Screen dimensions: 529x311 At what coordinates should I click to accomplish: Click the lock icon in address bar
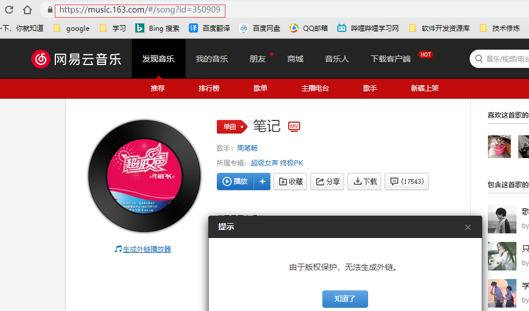click(x=50, y=10)
